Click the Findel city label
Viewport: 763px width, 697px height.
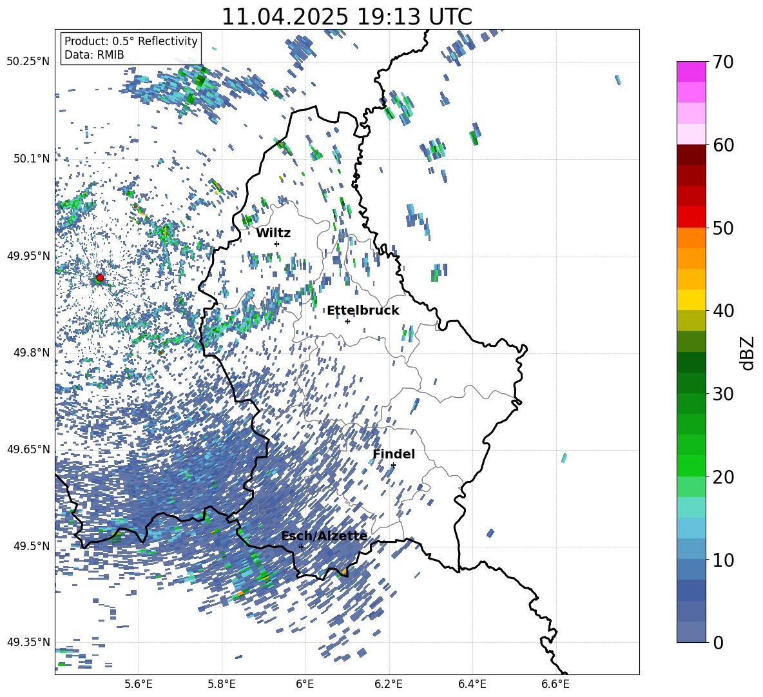click(394, 454)
